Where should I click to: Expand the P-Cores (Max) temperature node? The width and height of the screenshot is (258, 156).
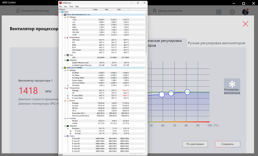[x=68, y=96]
